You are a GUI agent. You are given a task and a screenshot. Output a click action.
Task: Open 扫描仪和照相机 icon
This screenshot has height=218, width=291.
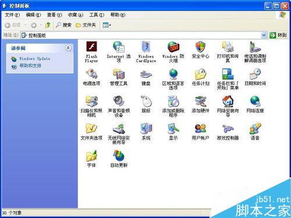coord(91,101)
